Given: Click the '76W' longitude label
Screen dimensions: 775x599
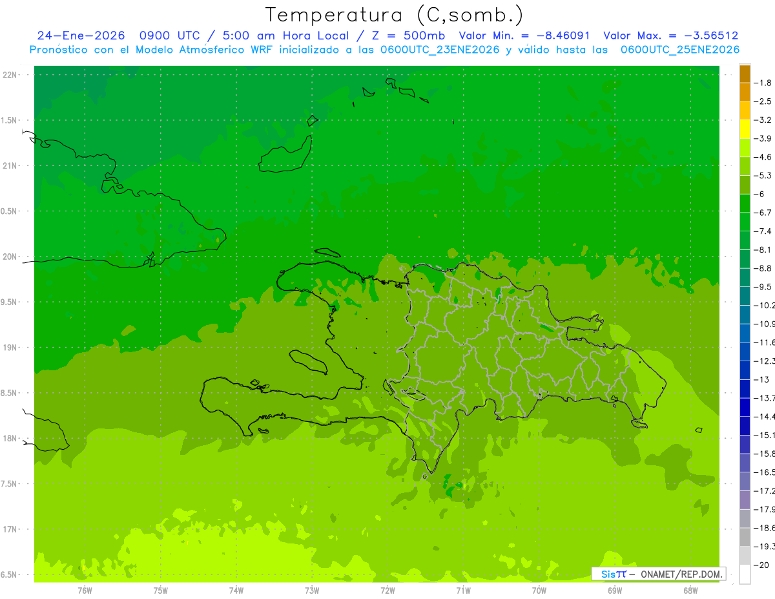Looking at the screenshot, I should (x=85, y=590).
